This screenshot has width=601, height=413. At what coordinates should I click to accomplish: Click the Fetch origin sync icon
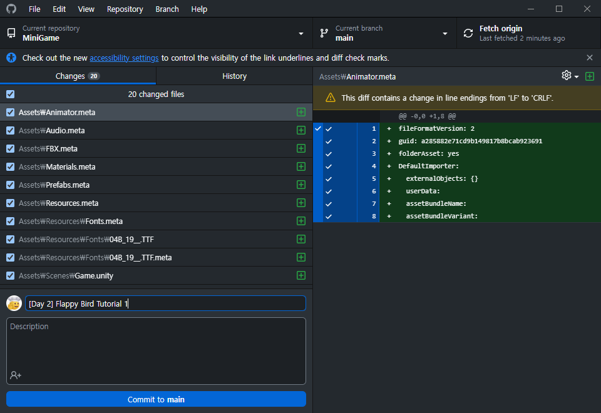[468, 33]
